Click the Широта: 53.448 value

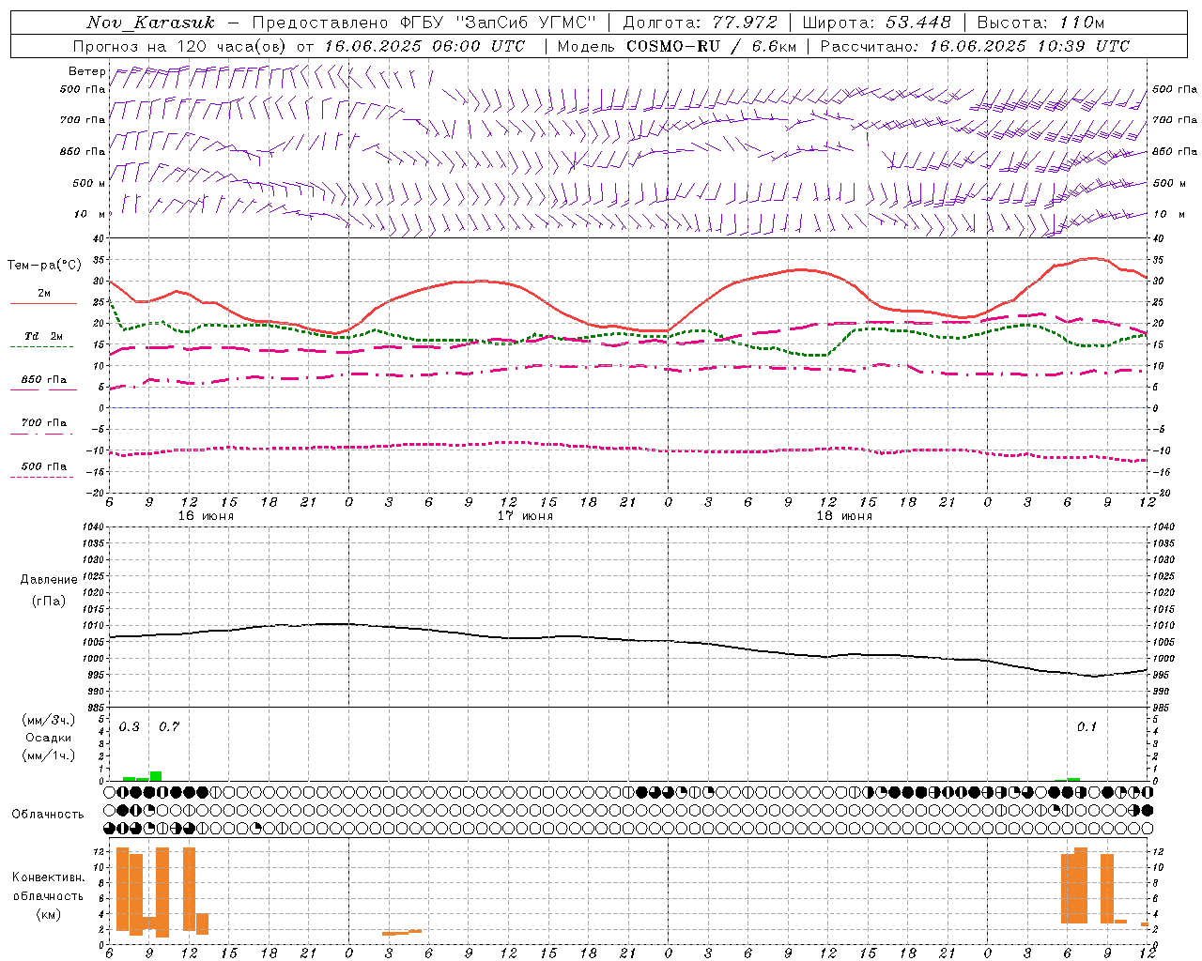point(877,23)
